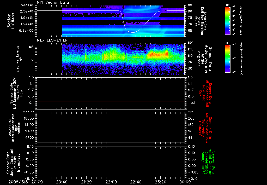
Task: Click the "DEF" color bar title
Action: pyautogui.click(x=228, y=43)
